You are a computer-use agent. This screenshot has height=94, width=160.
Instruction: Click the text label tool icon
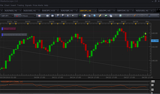click(x=149, y=16)
